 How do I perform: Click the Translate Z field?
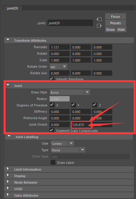tap(102, 47)
